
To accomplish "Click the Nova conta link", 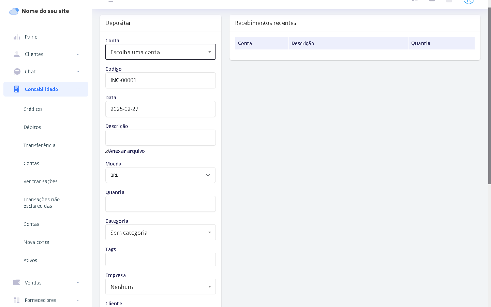I will point(36,242).
